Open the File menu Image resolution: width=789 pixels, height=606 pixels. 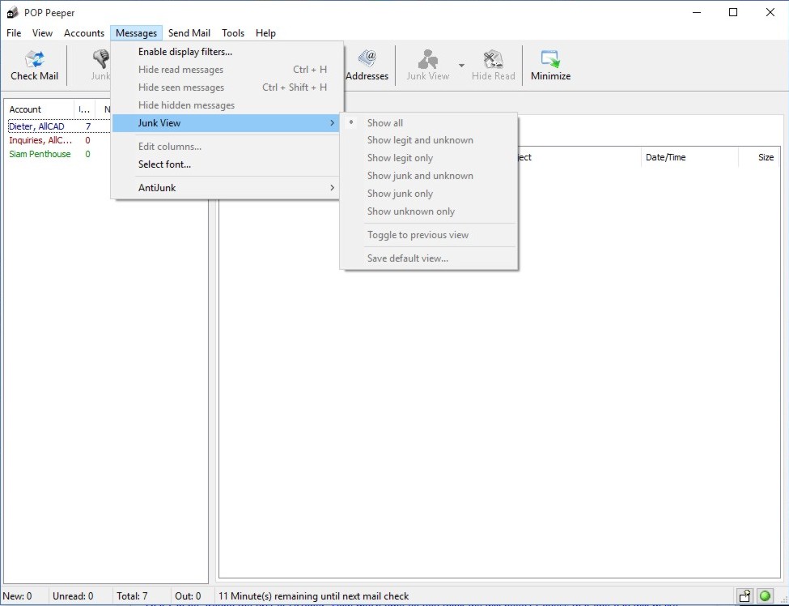coord(14,32)
